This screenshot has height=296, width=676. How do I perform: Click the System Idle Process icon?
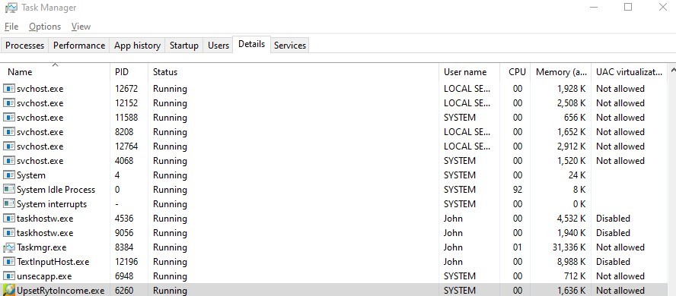[x=9, y=190]
